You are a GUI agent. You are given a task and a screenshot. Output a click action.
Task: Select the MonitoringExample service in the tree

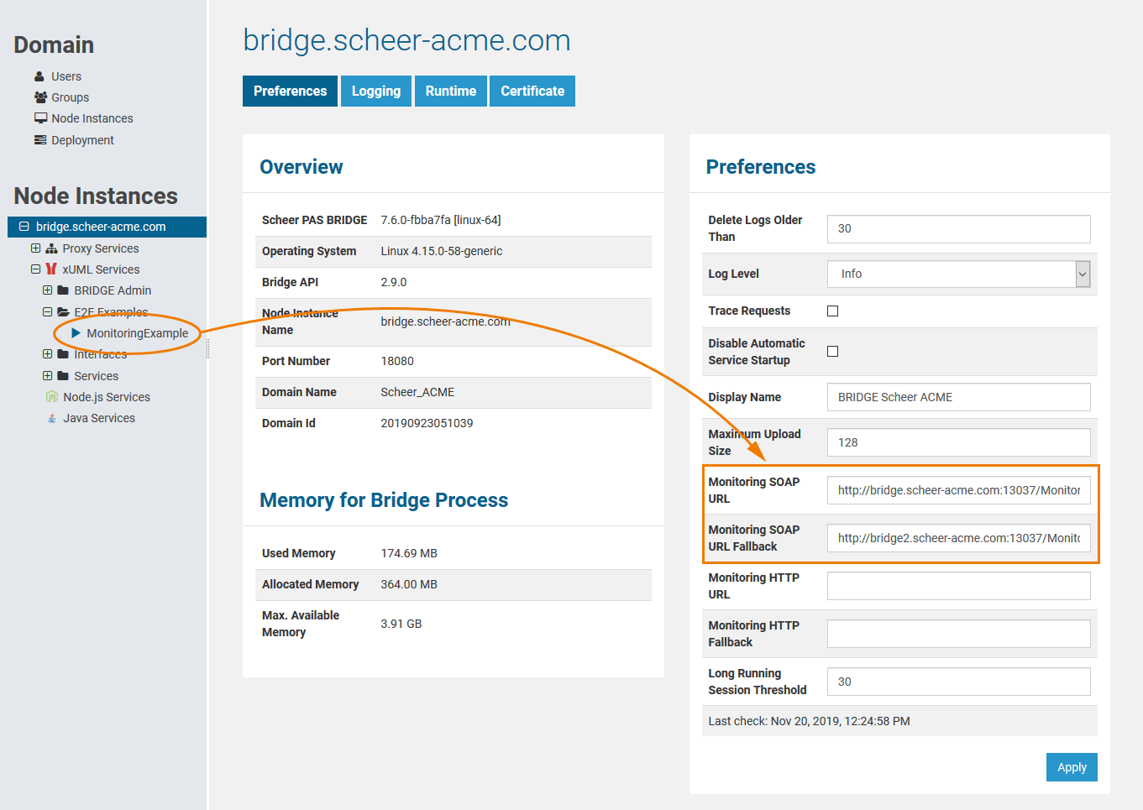point(139,333)
